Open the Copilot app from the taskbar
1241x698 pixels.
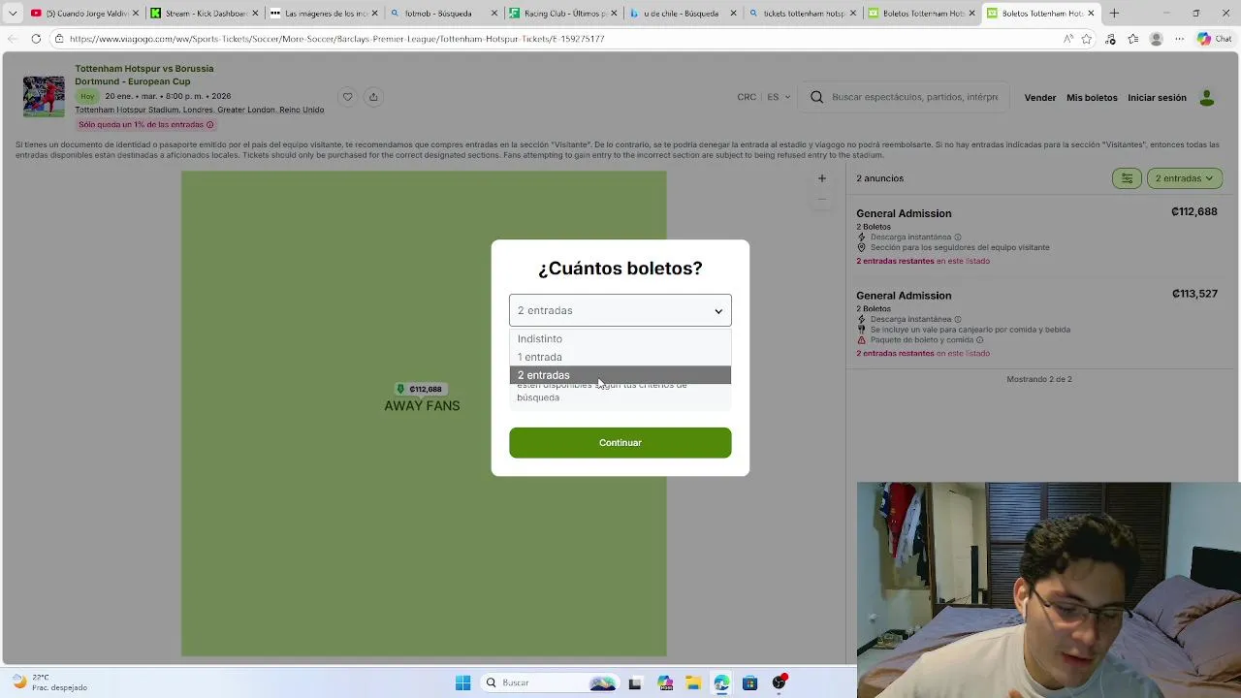pyautogui.click(x=665, y=682)
